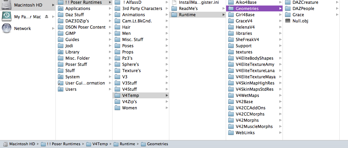Select the HelenaV4 folder
Viewport: 348px width, 148px height.
[255, 27]
